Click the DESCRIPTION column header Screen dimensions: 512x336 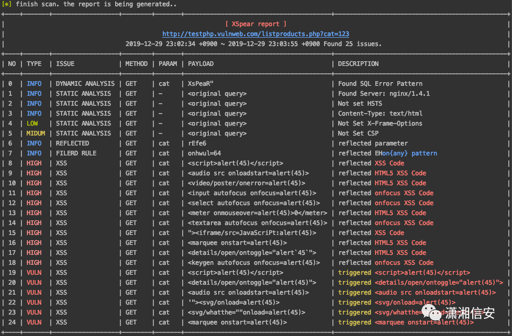pos(358,64)
